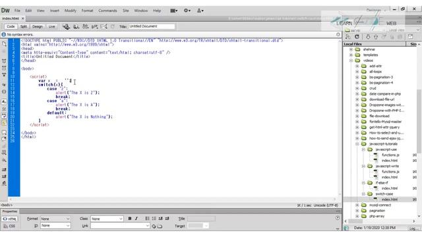Switch to Code view
Image resolution: width=422 pixels, height=237 pixels.
click(x=11, y=26)
